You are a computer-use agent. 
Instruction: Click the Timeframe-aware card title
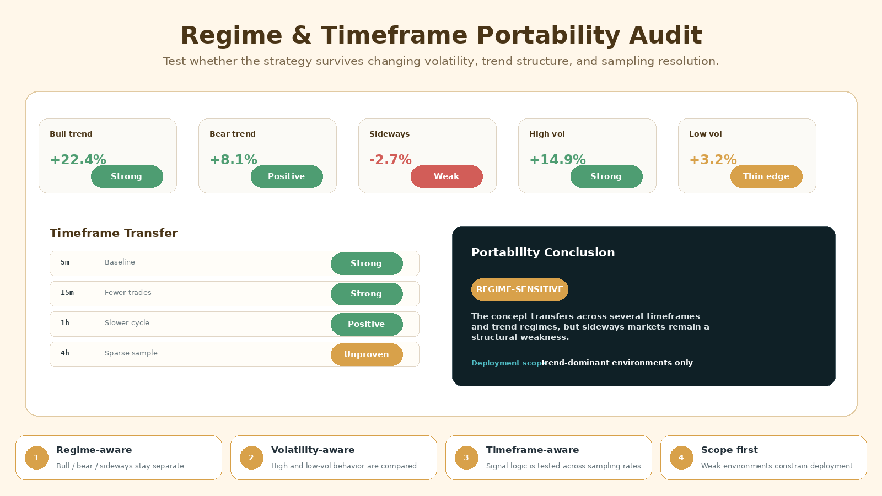tap(533, 450)
